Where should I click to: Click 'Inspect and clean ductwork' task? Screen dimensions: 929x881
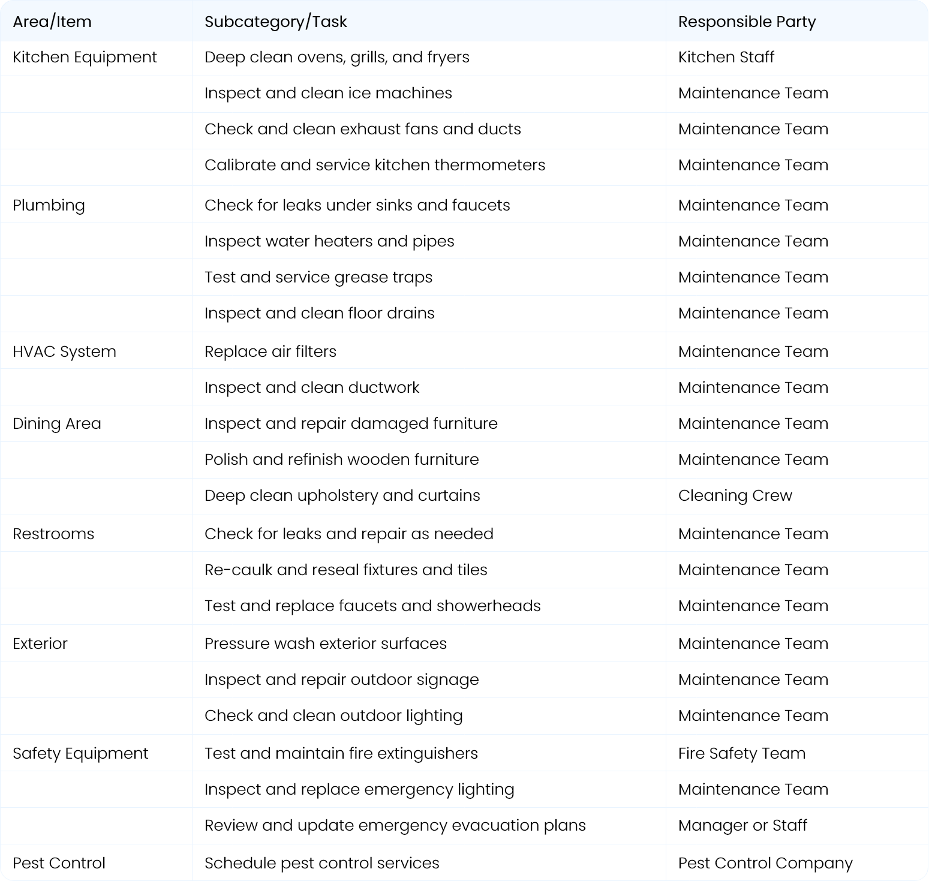point(312,387)
